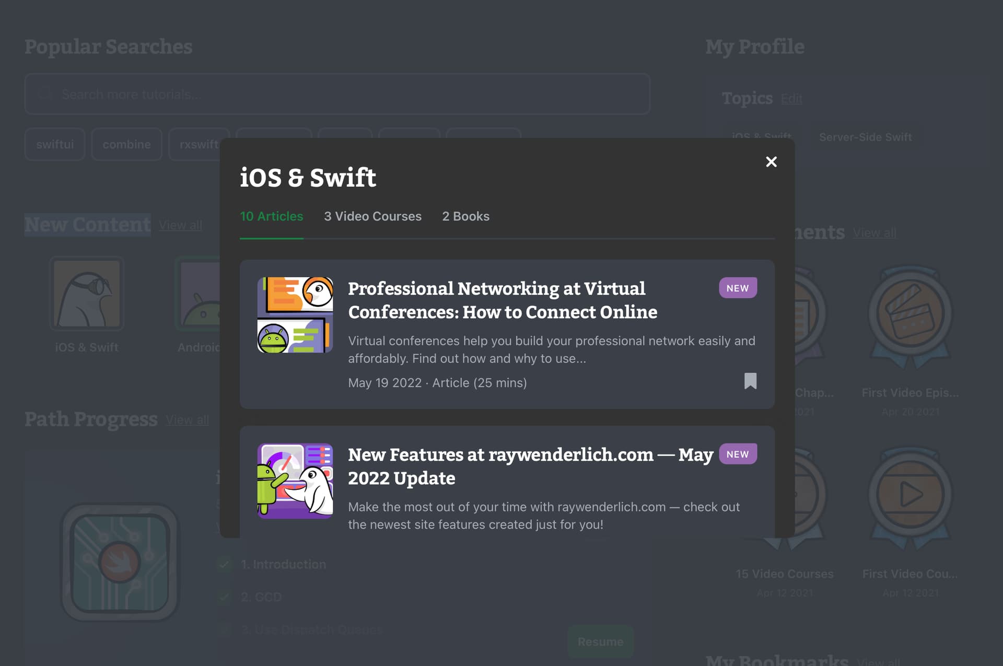Image resolution: width=1003 pixels, height=666 pixels.
Task: Open View all next to Path Progress
Action: [x=187, y=420]
